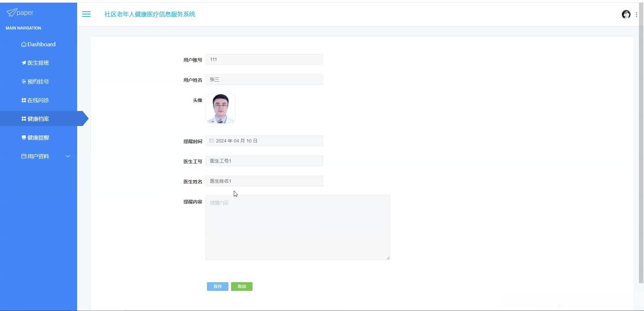The width and height of the screenshot is (644, 311).
Task: Click the 保存 save button
Action: (217, 287)
